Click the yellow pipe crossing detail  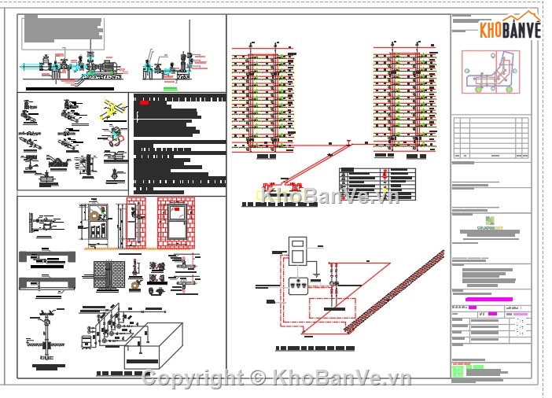pyautogui.click(x=114, y=109)
